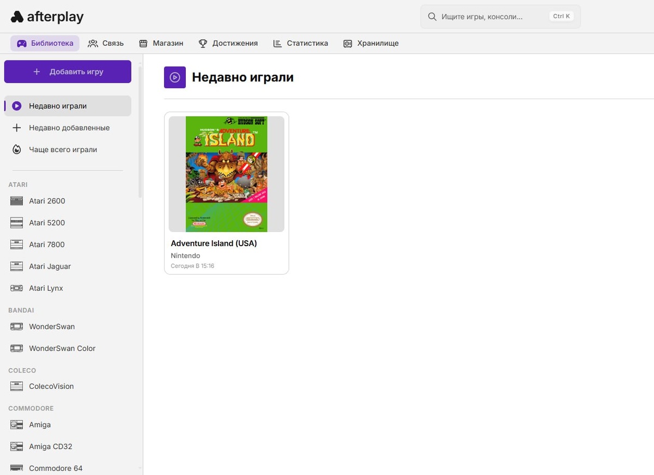Open the Atari 2600 library
654x475 pixels.
coord(68,201)
